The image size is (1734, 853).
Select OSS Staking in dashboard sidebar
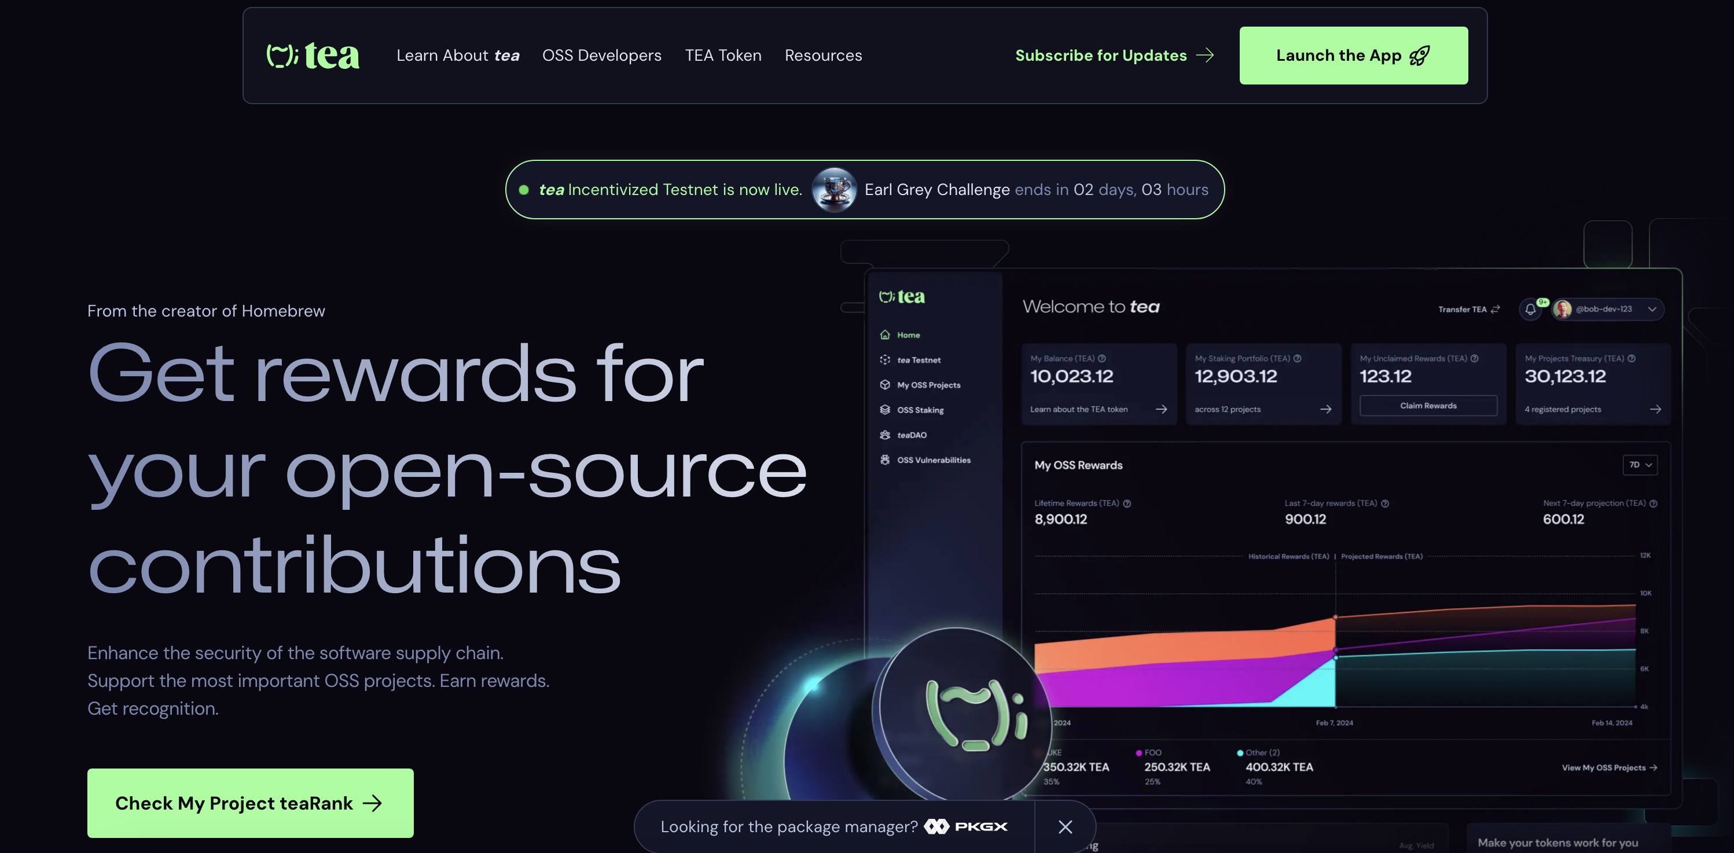pos(920,410)
